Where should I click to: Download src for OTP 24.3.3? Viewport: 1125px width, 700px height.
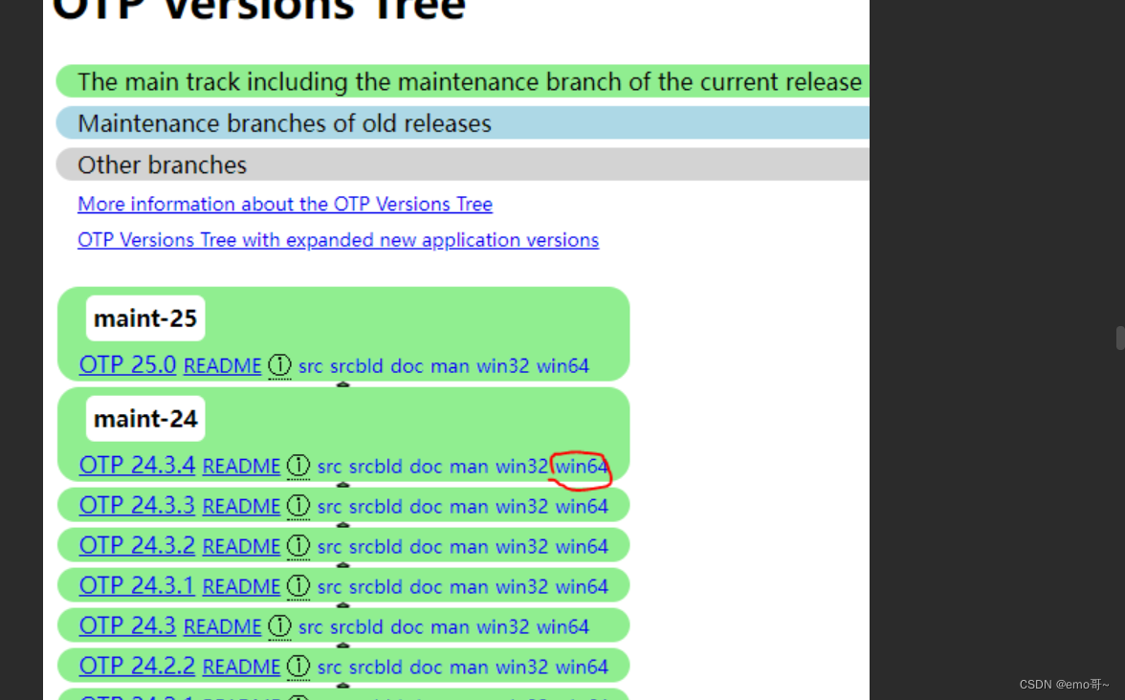(x=329, y=507)
